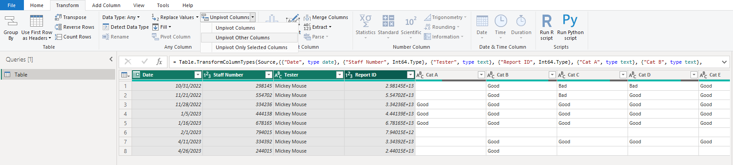Image resolution: width=733 pixels, height=165 pixels.
Task: Open the Cat B filter dropdown
Action: point(552,75)
